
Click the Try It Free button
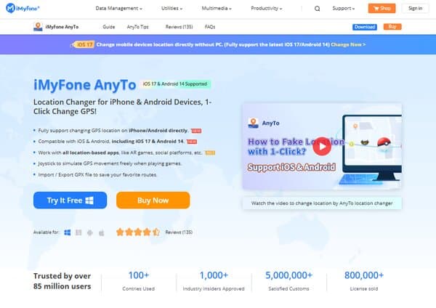70,200
